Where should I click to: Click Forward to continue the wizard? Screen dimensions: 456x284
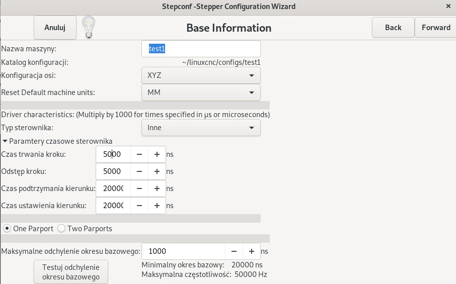436,28
